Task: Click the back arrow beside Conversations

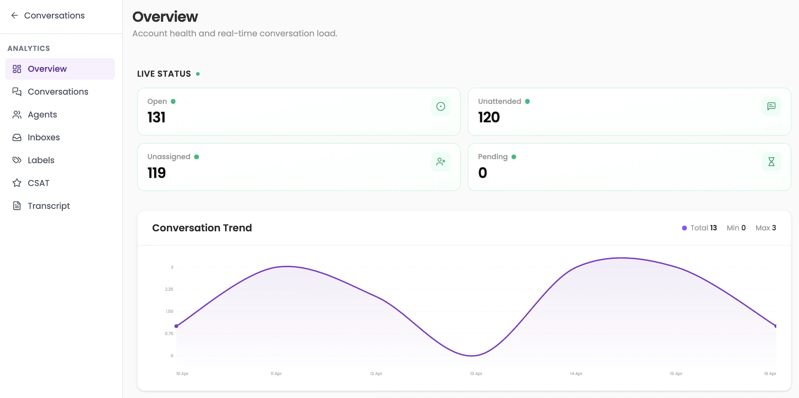Action: point(14,15)
